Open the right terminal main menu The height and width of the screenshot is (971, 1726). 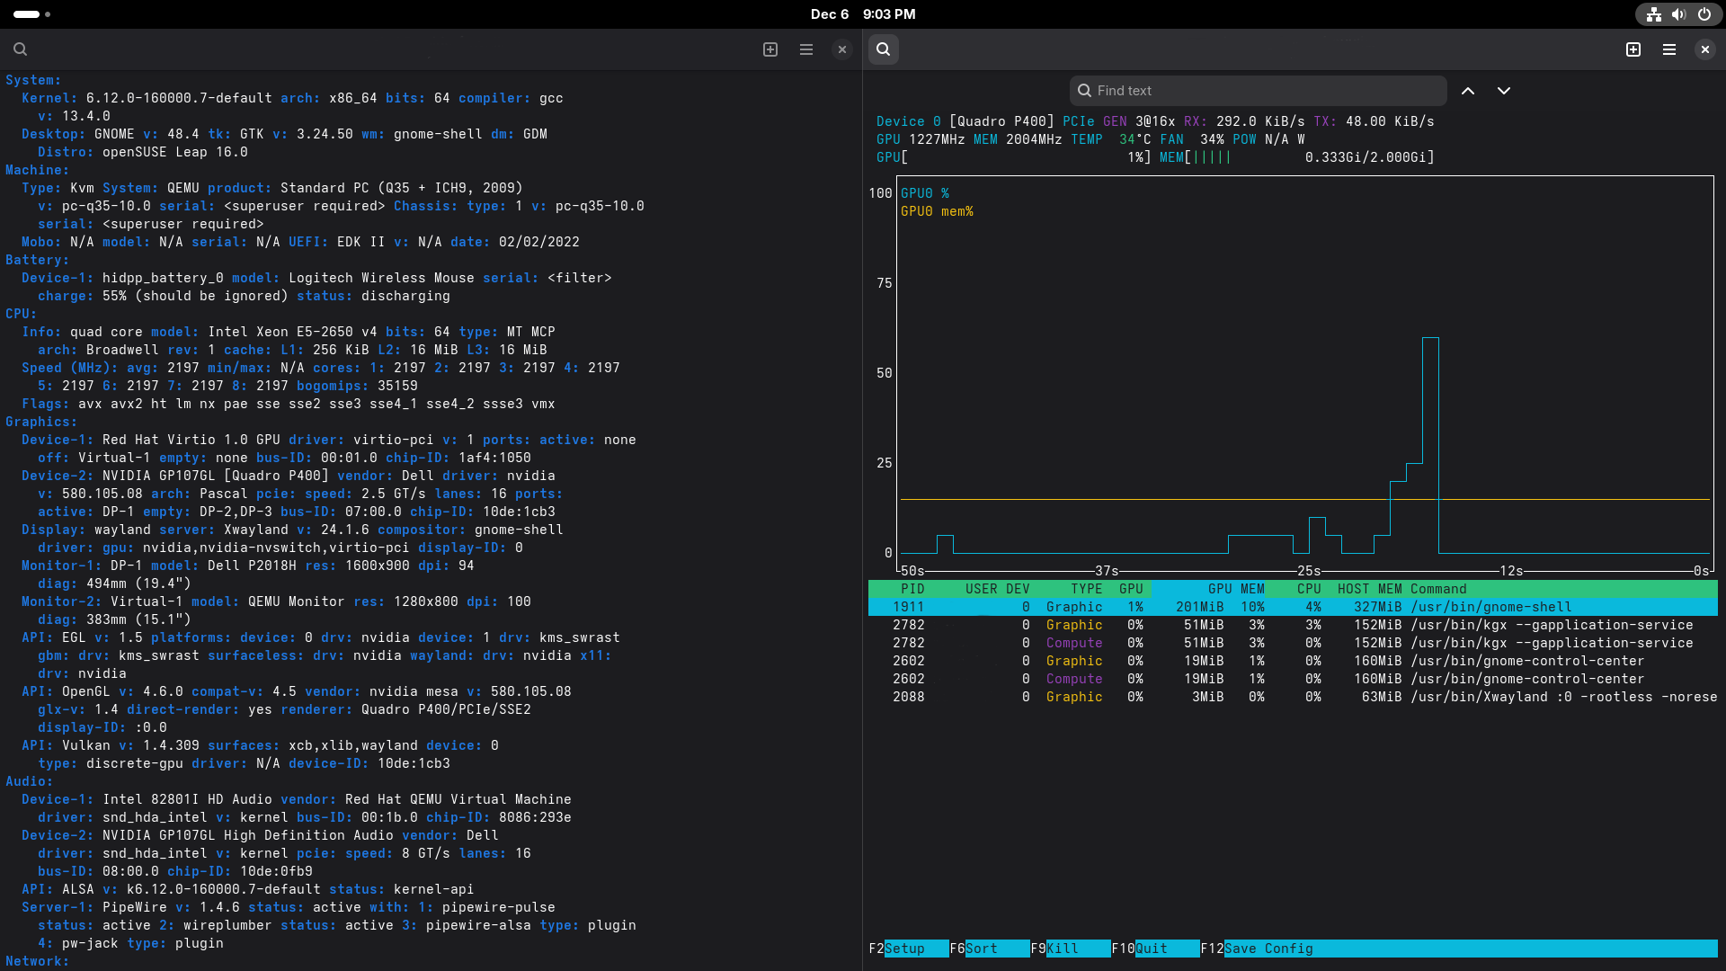point(1669,49)
